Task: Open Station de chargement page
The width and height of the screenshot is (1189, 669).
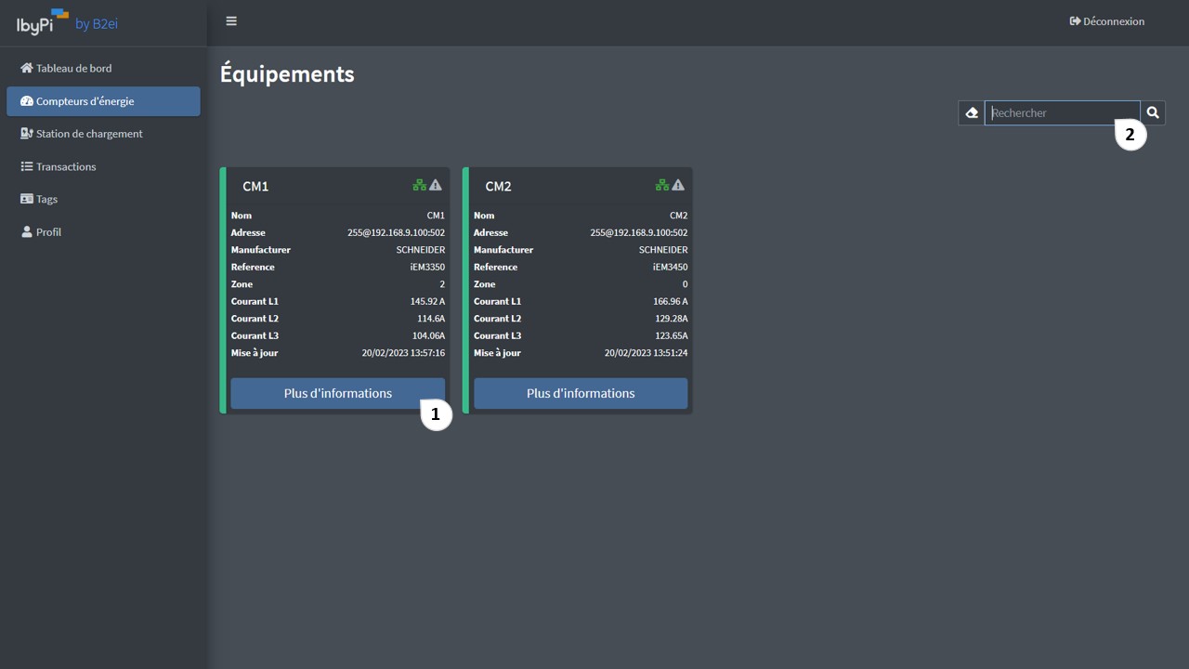Action: click(103, 134)
